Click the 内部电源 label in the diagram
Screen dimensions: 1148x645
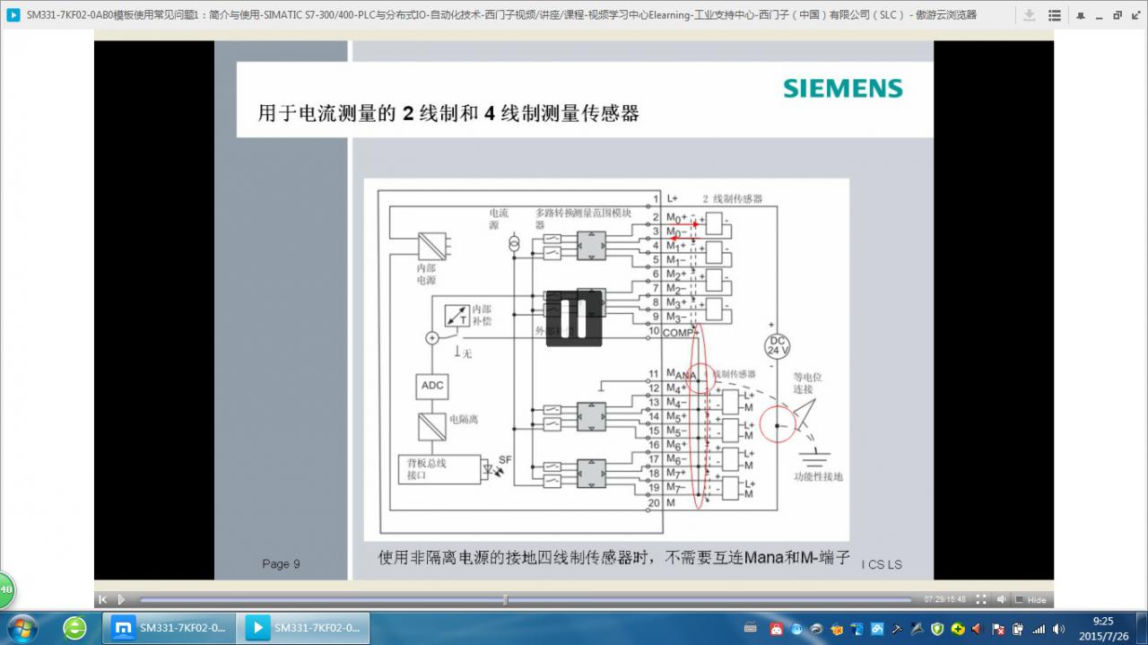coord(426,274)
